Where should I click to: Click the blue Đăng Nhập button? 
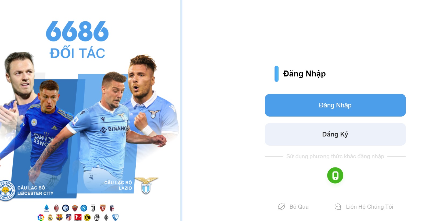pyautogui.click(x=335, y=105)
